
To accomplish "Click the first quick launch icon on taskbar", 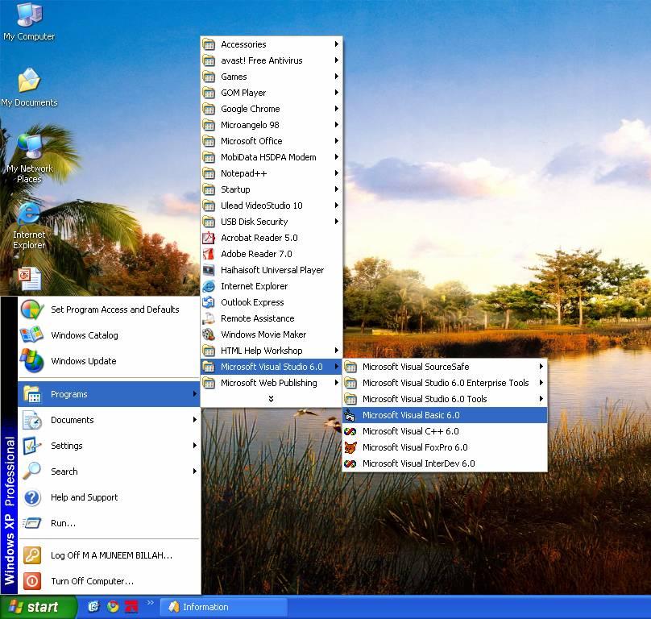I will coord(93,607).
